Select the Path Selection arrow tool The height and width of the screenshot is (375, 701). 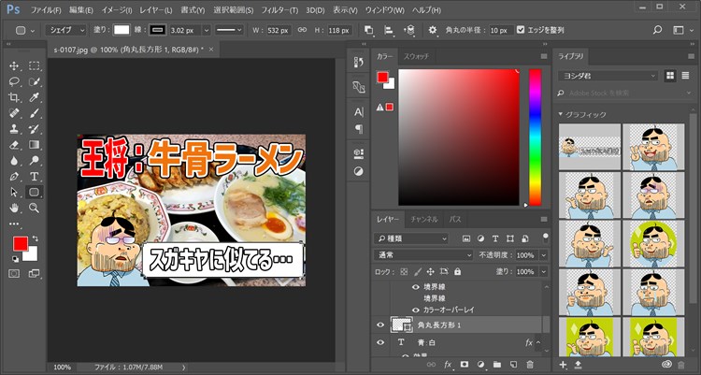tap(14, 192)
